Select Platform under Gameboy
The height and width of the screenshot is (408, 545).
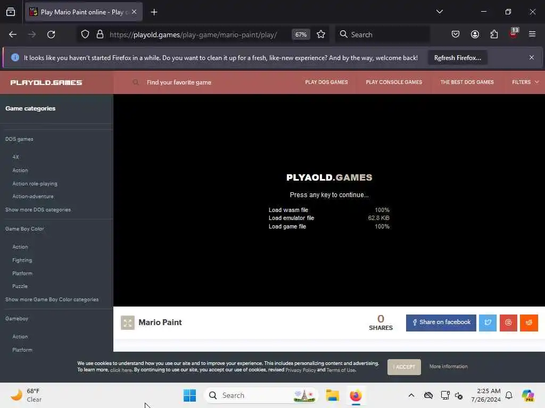(22, 350)
